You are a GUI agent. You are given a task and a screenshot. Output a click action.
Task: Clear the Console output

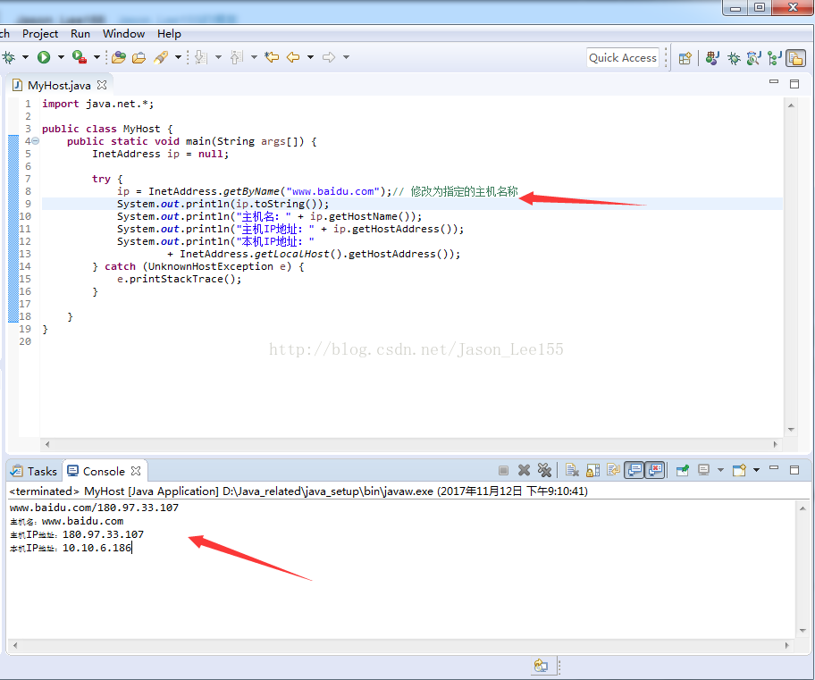tap(572, 471)
